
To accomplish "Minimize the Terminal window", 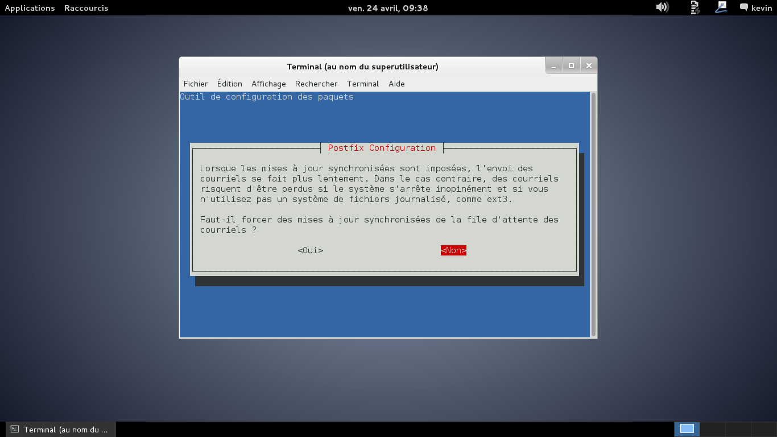I will tap(554, 65).
